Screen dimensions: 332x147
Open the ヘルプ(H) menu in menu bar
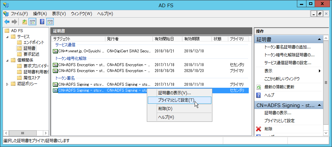[x=105, y=14]
